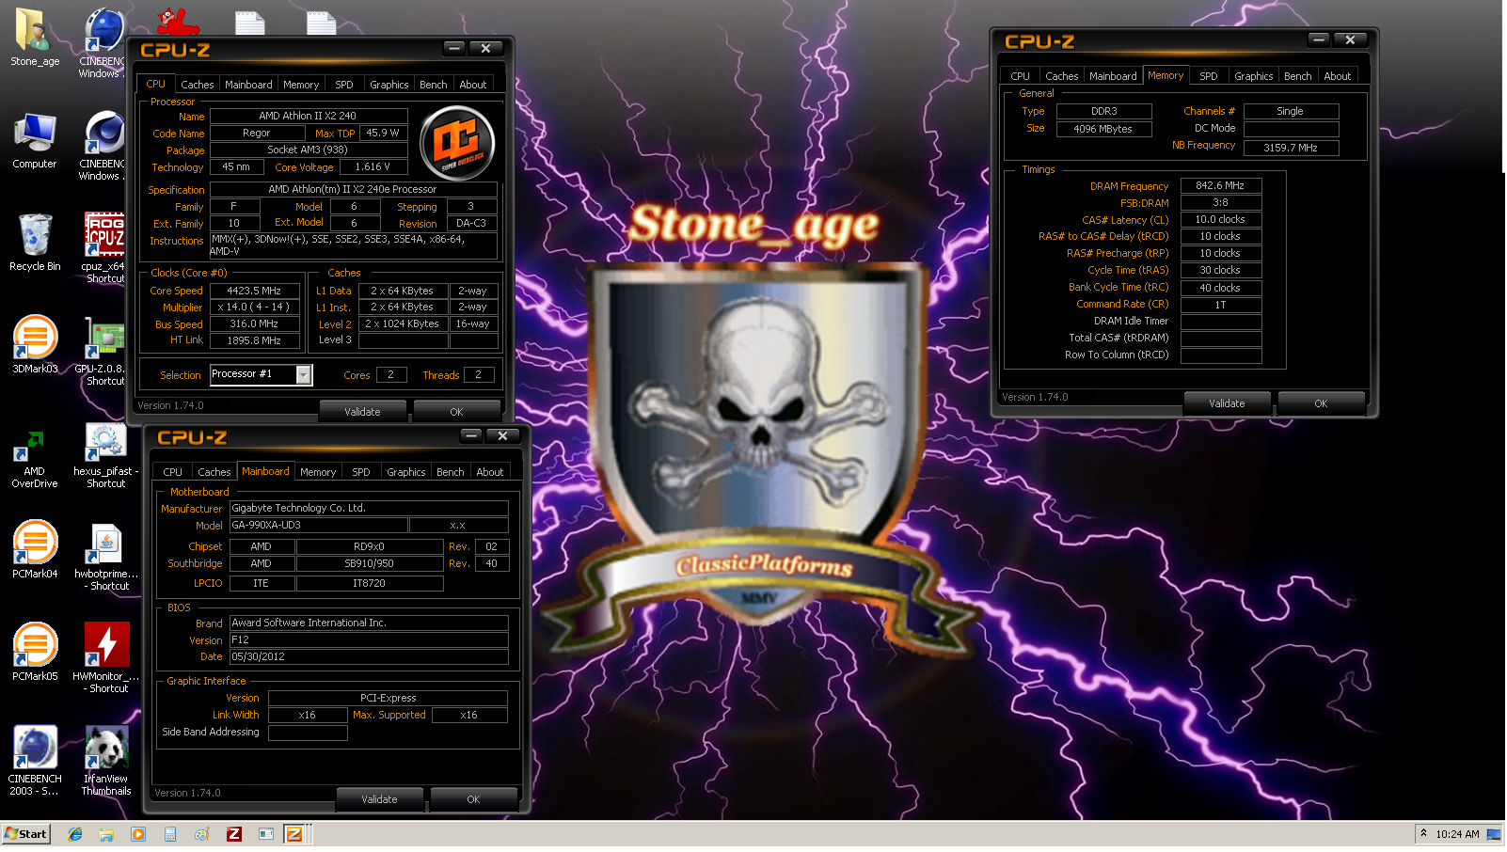The image size is (1507, 852).
Task: Open SPD tab in the Memory window
Action: tap(1209, 76)
